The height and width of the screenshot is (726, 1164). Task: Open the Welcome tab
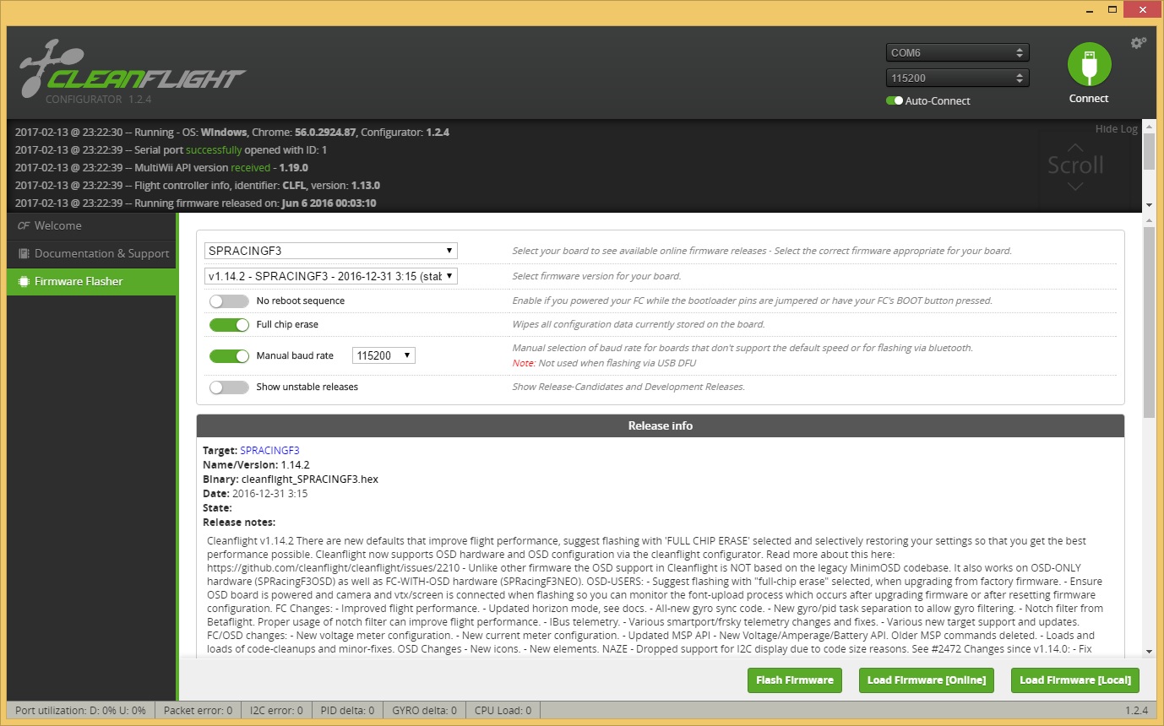pyautogui.click(x=91, y=225)
